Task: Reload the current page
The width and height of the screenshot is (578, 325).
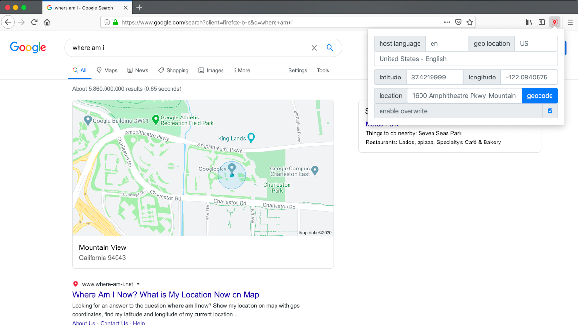Action: click(x=34, y=22)
